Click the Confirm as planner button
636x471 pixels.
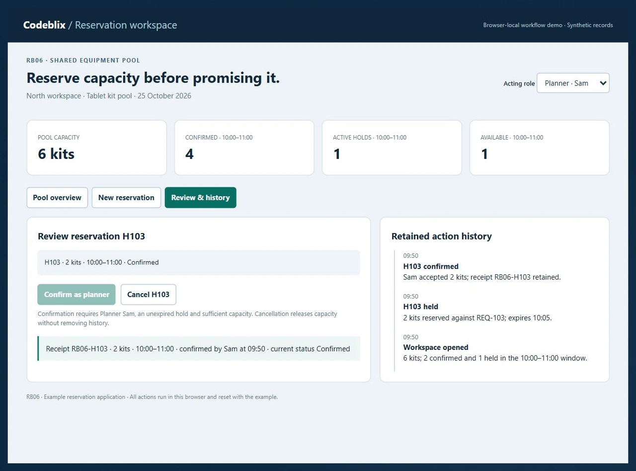click(x=77, y=294)
